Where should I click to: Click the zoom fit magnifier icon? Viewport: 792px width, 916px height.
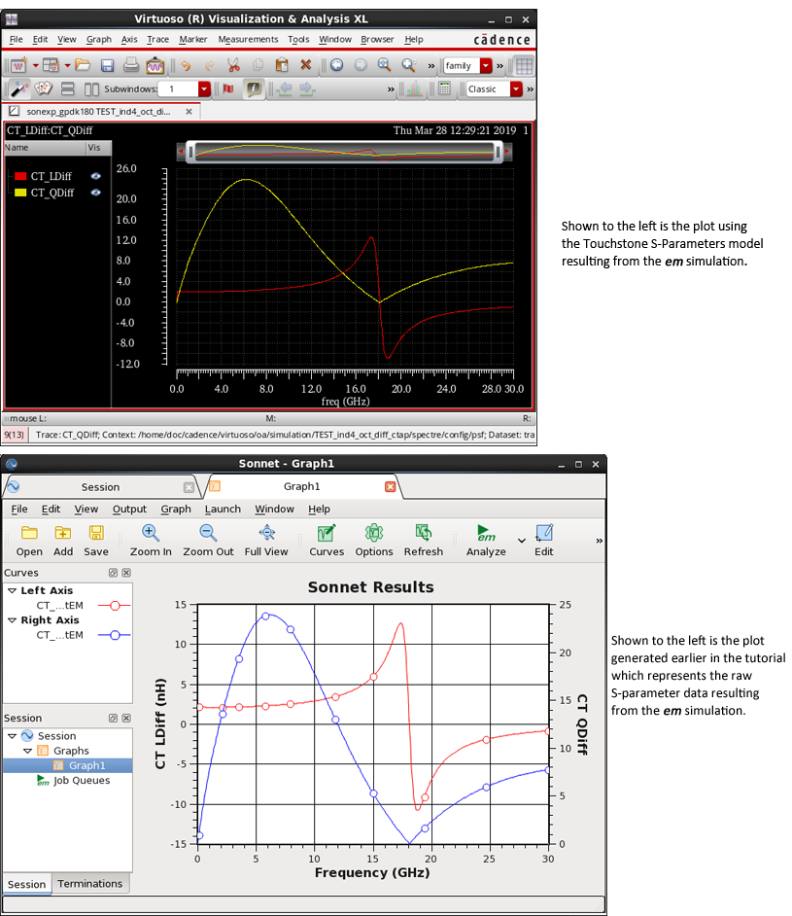coord(384,65)
